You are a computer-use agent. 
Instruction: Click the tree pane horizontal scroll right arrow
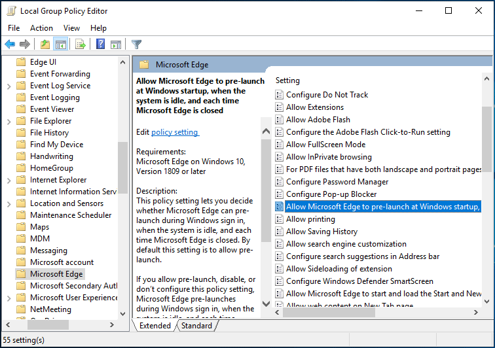(112, 324)
